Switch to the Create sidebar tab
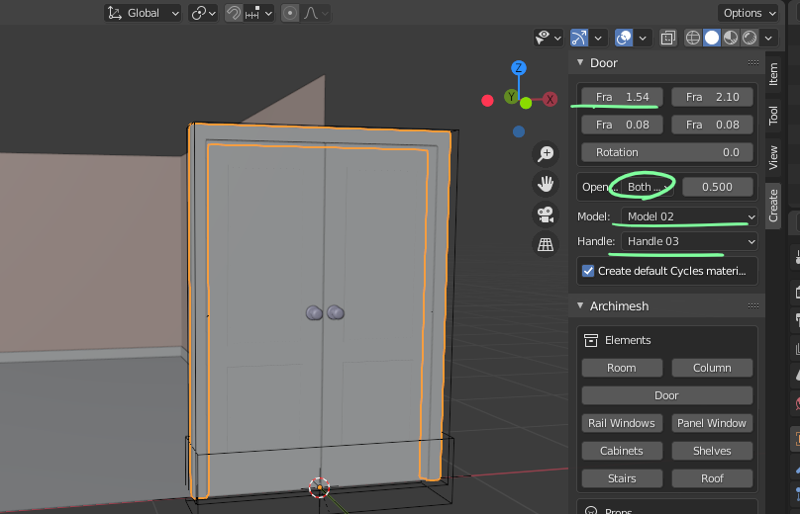 [773, 206]
